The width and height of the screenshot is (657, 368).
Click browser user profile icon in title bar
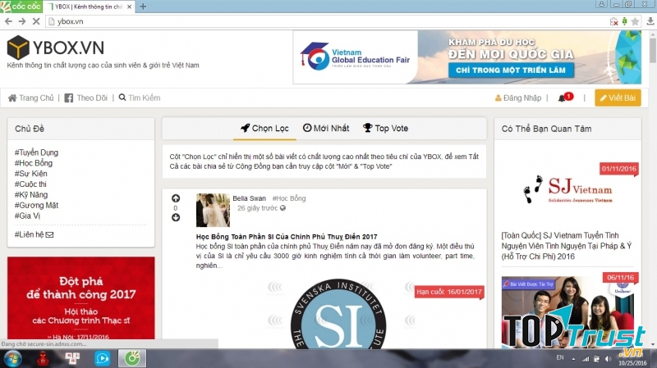pyautogui.click(x=602, y=4)
